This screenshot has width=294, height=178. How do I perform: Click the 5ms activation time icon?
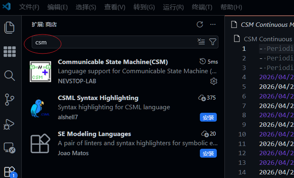click(203, 61)
